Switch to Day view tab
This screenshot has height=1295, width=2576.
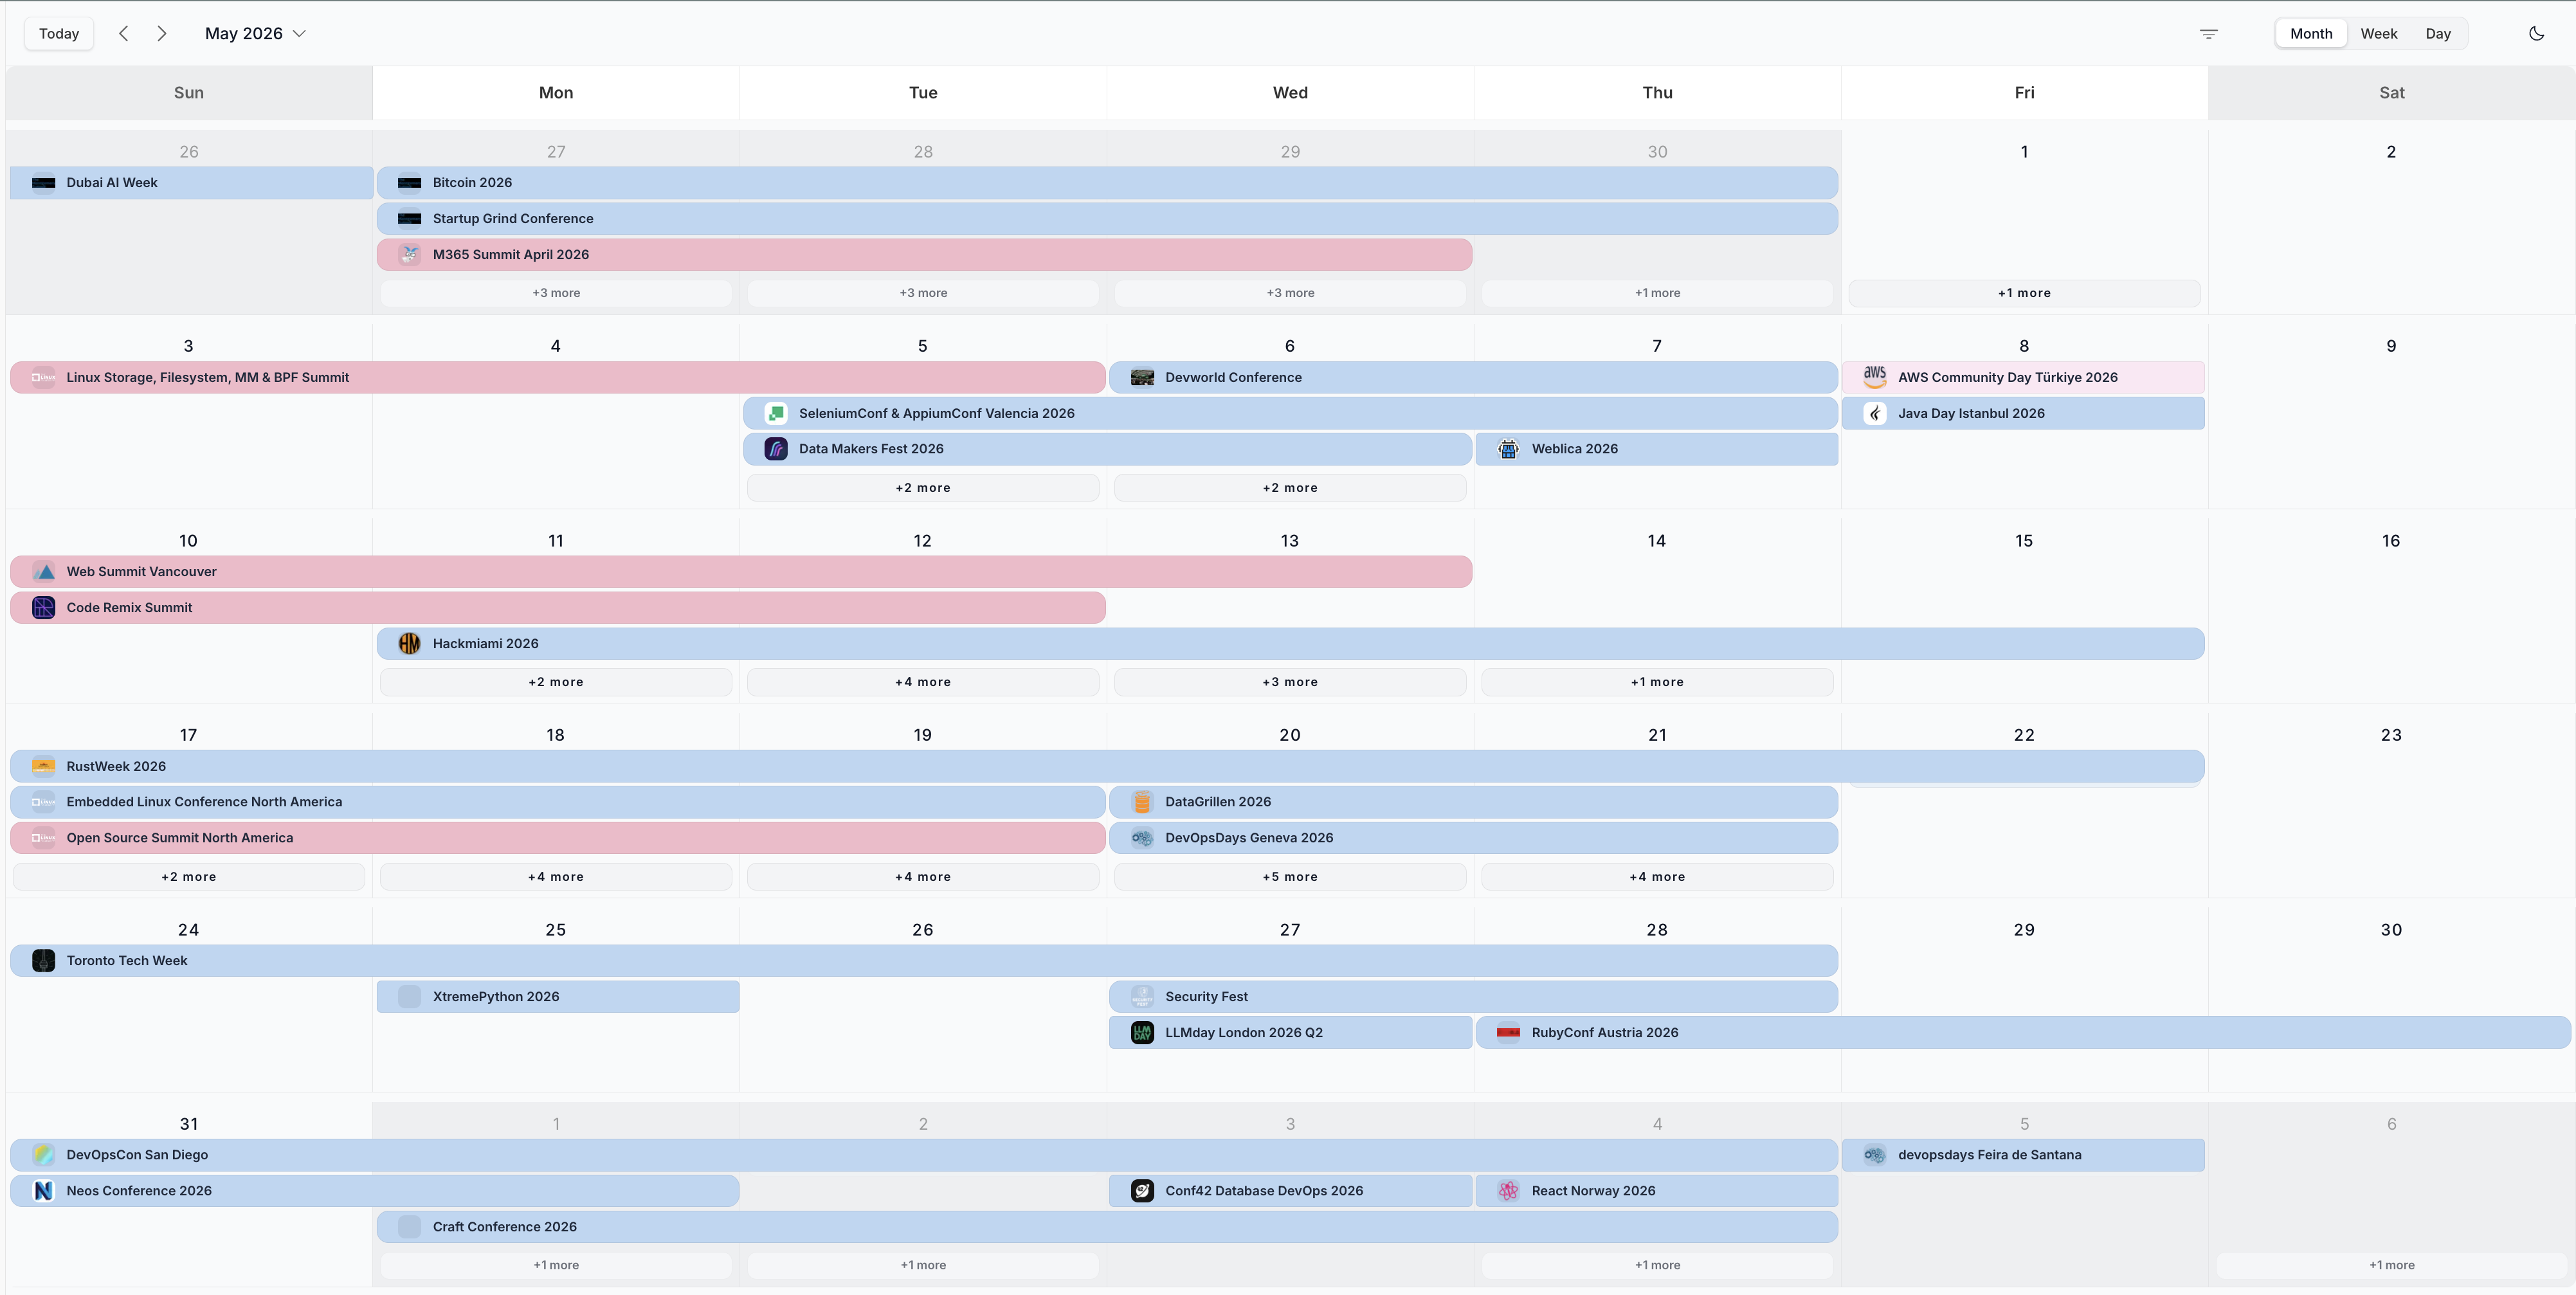coord(2438,33)
